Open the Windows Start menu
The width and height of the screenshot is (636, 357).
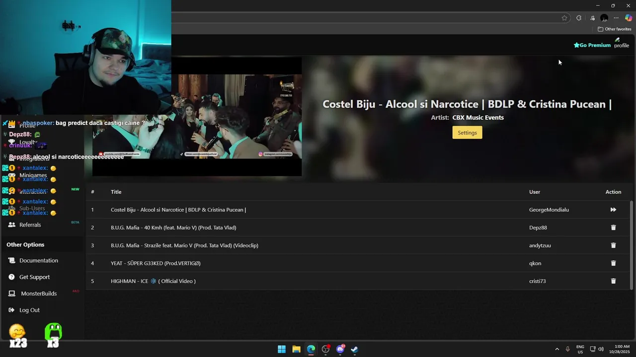pos(282,349)
